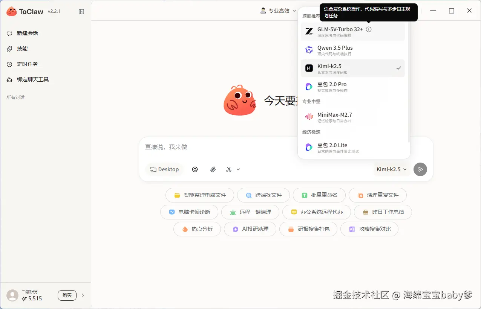Click the model list scrollbar
Image resolution: width=481 pixels, height=309 pixels.
tap(409, 81)
